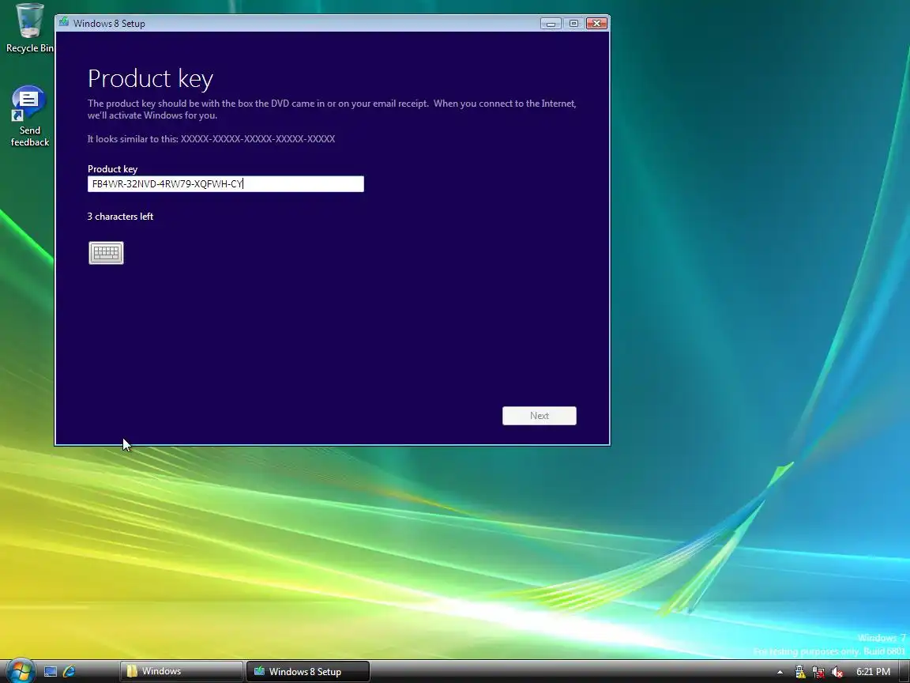Close the Windows 8 Setup window
This screenshot has height=683, width=910.
coord(596,23)
